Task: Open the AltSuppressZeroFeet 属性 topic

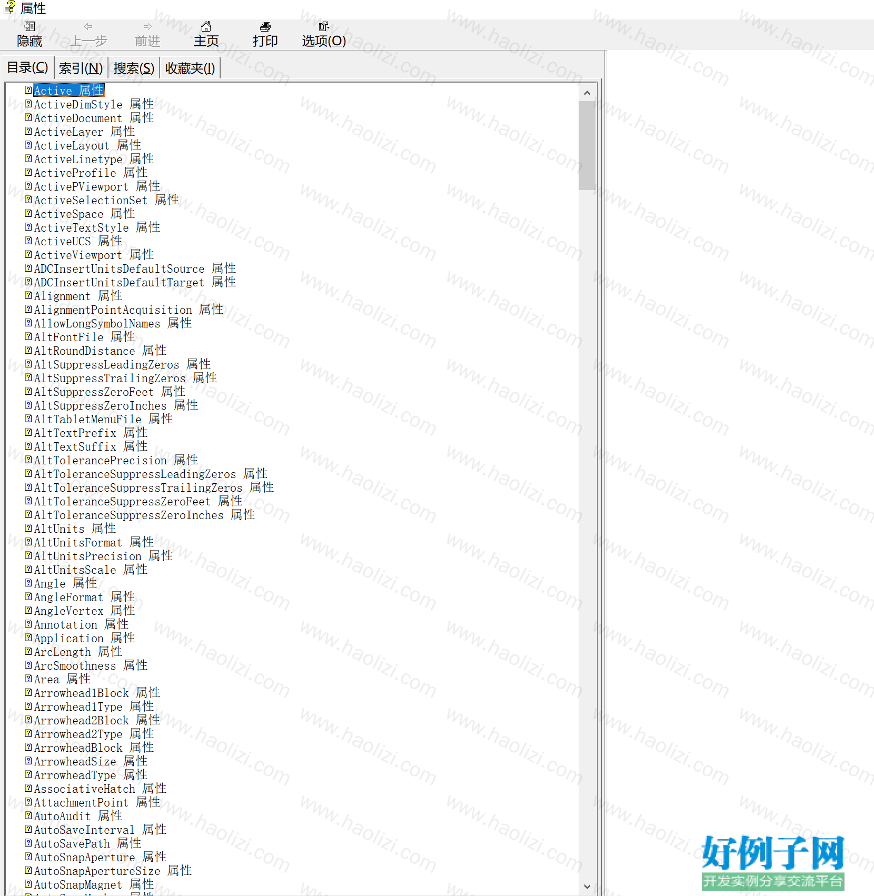Action: pyautogui.click(x=110, y=392)
